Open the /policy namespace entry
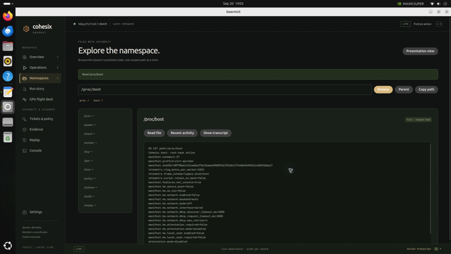 tap(90, 179)
